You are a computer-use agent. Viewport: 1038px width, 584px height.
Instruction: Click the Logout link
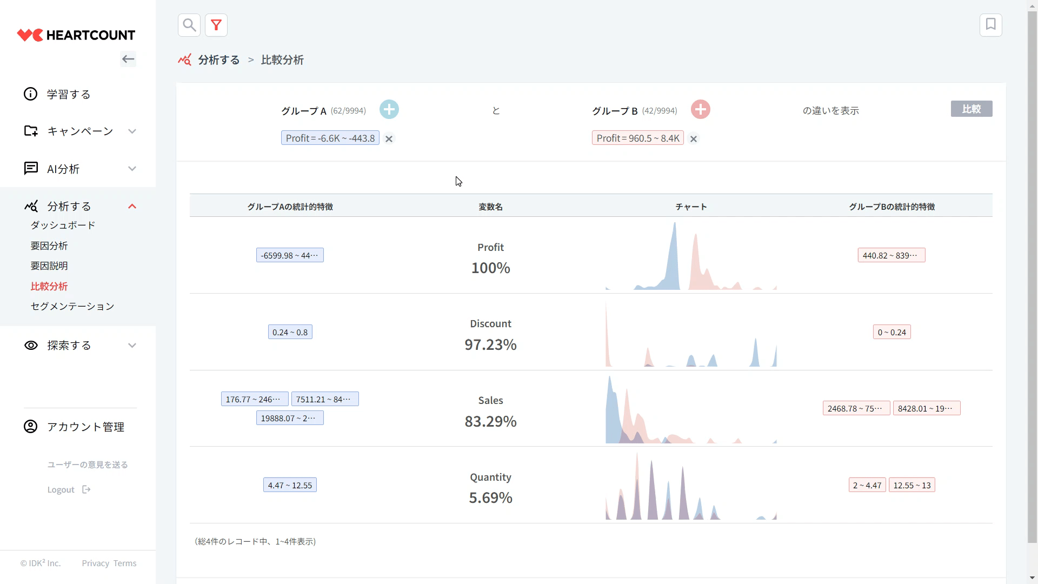(61, 490)
